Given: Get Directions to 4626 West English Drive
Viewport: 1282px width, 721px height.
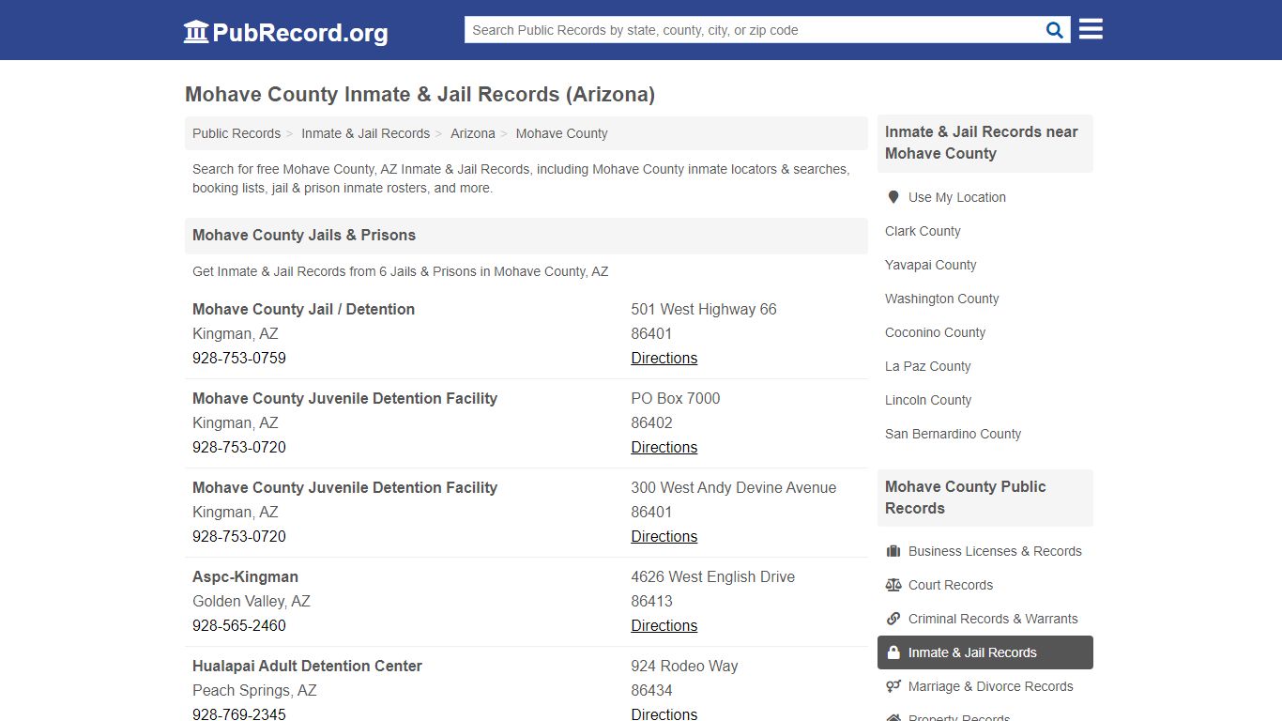Looking at the screenshot, I should [x=664, y=625].
